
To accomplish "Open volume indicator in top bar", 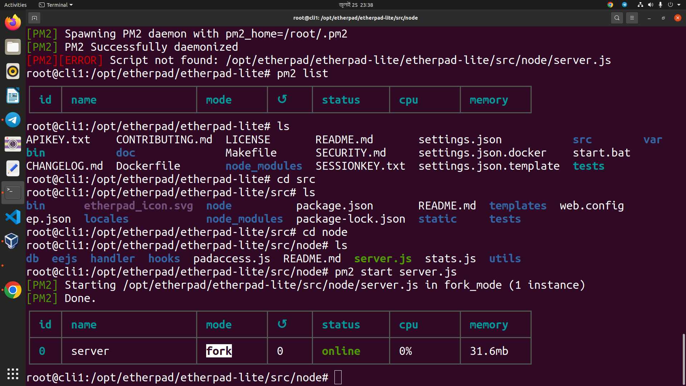I will [651, 5].
